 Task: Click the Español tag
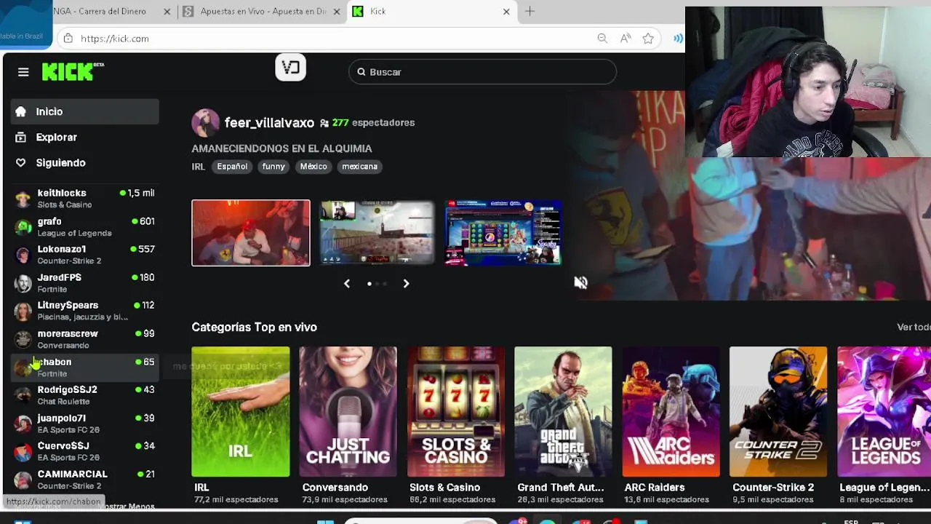coord(232,167)
